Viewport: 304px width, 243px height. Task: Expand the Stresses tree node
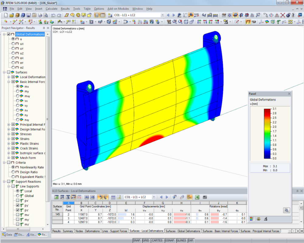[9, 134]
